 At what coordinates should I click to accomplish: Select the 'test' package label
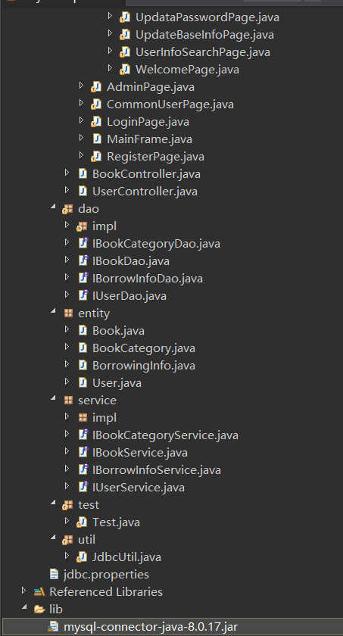[89, 504]
